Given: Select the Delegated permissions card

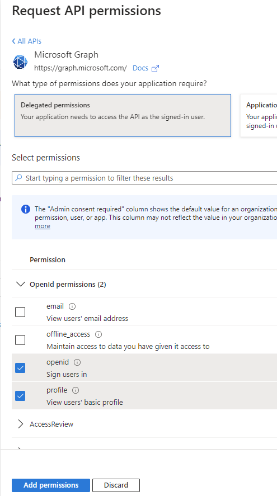Looking at the screenshot, I should click(x=123, y=115).
